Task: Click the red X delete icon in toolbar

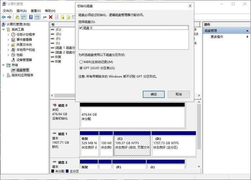Action: (51, 17)
